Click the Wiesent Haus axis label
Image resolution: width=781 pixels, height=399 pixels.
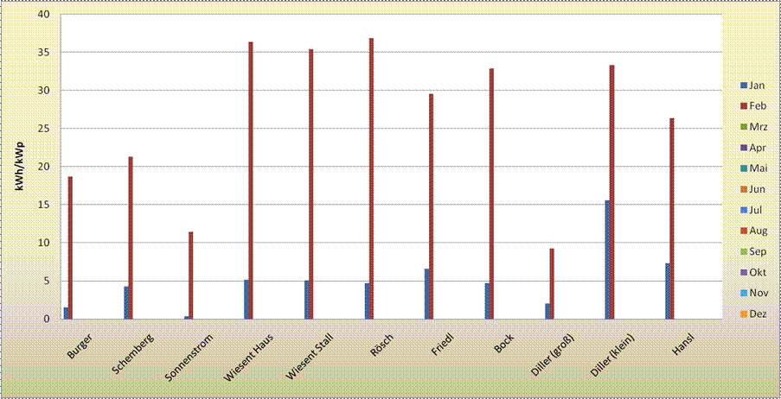248,358
